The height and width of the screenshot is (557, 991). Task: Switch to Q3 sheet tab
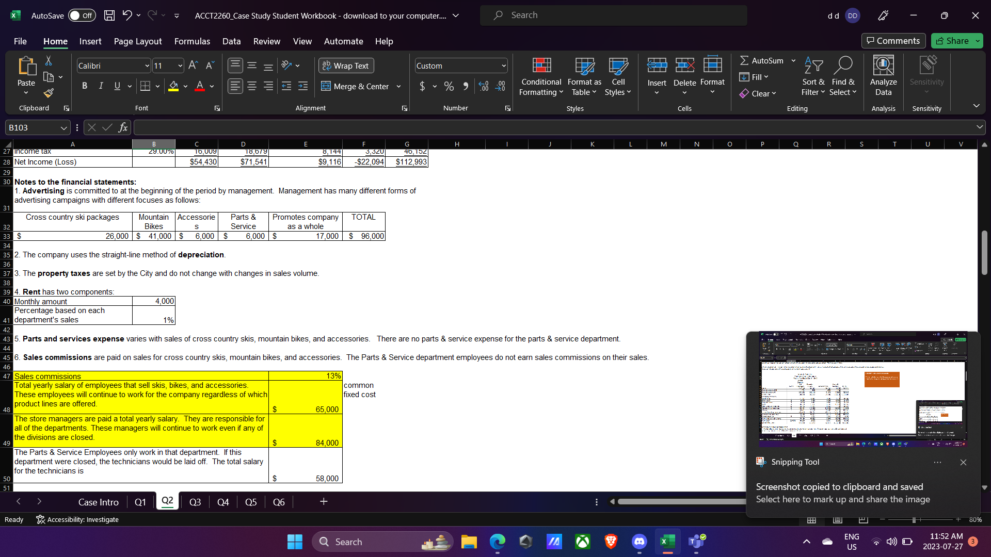pyautogui.click(x=195, y=502)
